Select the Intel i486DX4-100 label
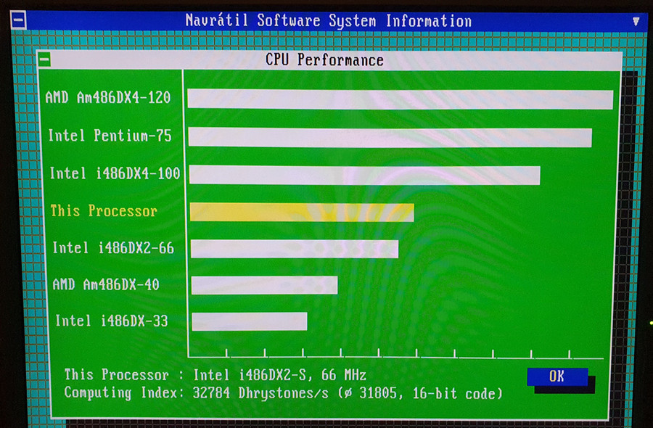Screen dimensions: 653x428 click(115, 173)
